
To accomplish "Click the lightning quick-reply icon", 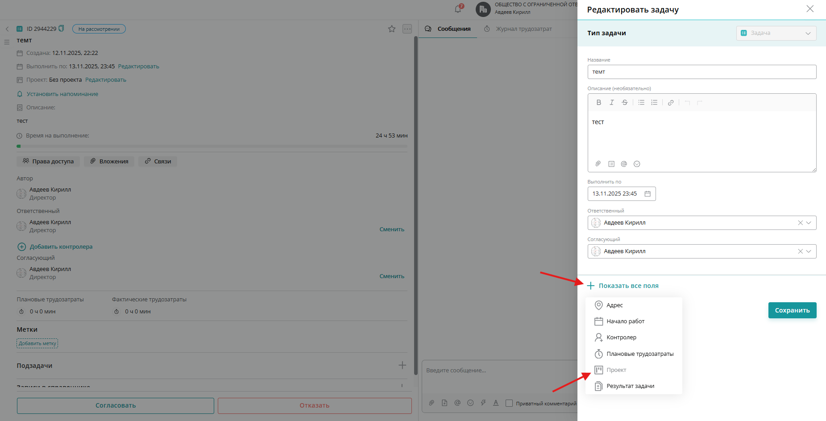I will (483, 403).
